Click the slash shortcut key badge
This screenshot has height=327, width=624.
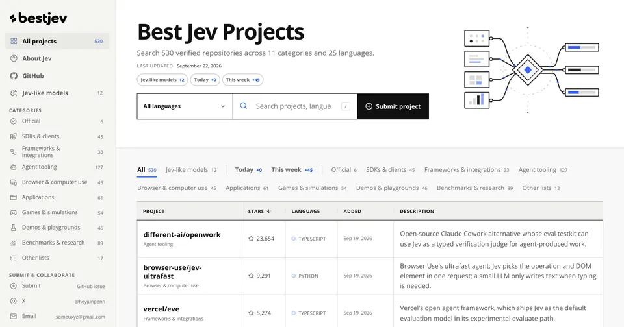[x=346, y=106]
